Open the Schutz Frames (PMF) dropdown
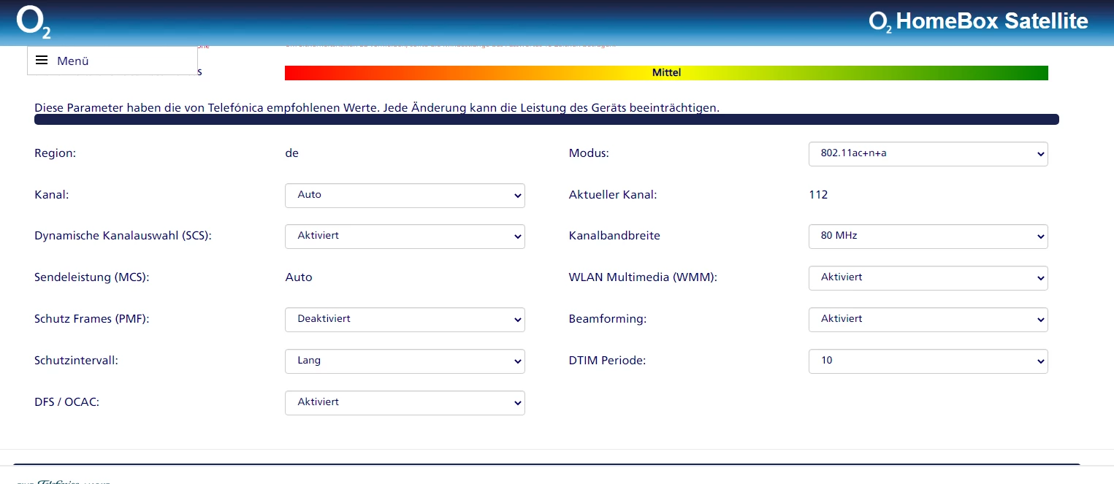Viewport: 1114px width, 484px height. coord(405,320)
